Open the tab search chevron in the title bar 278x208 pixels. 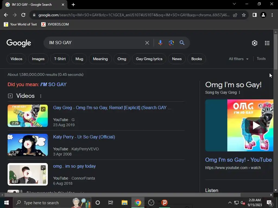coord(234,4)
